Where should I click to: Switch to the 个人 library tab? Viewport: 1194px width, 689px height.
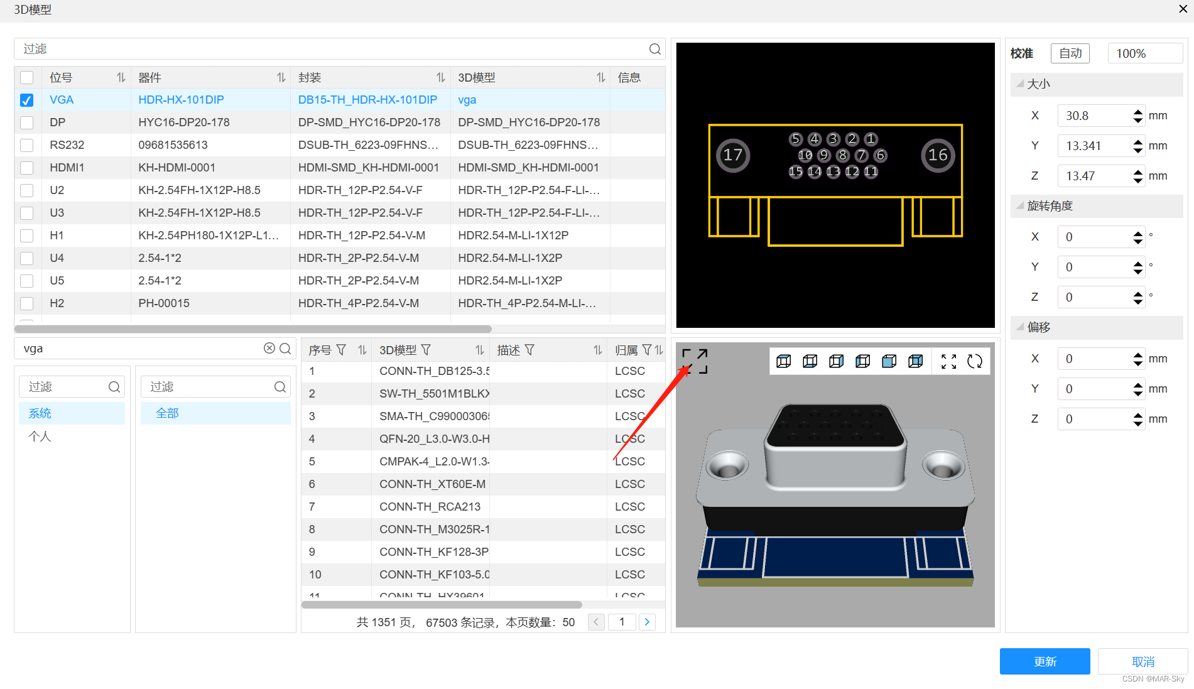tap(40, 436)
